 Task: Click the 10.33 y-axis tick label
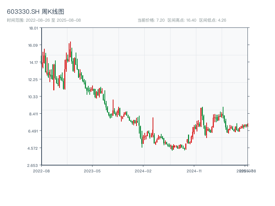click(33, 97)
